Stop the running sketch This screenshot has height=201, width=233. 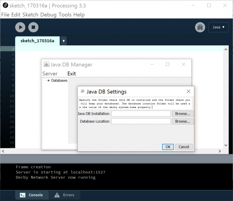coord(33,27)
